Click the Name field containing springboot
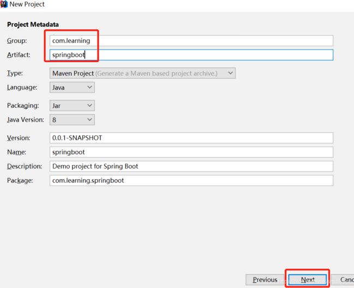354x288 pixels. coord(191,152)
